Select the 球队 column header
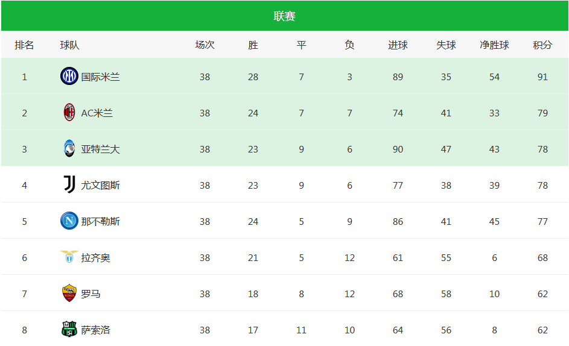 [x=69, y=45]
